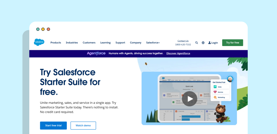Image resolution: width=277 pixels, height=134 pixels.
Task: Open the globe language selector icon
Action: 203,43
